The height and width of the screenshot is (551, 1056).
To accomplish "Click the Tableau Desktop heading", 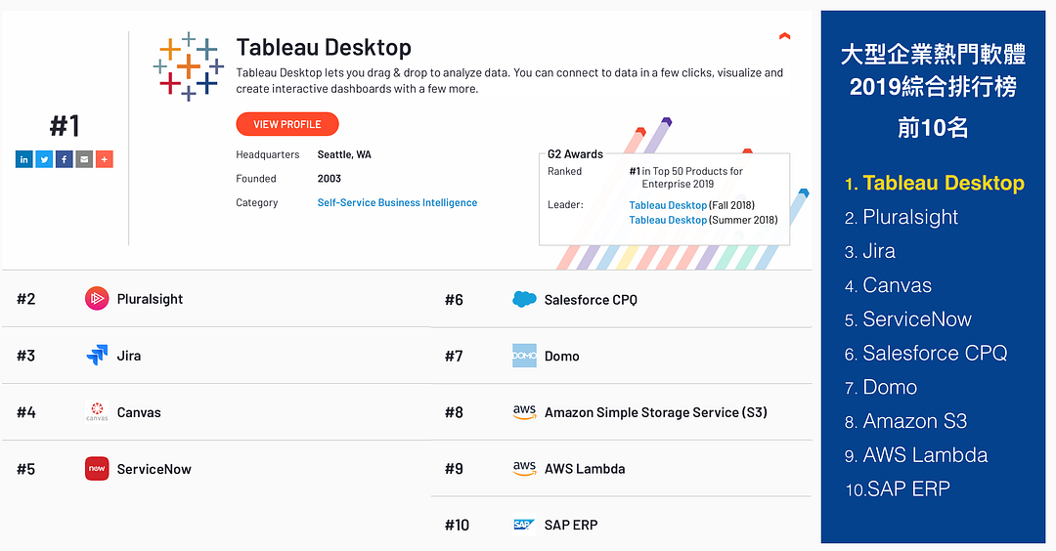I will point(324,48).
